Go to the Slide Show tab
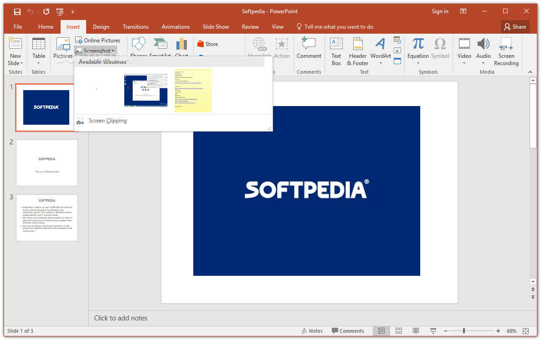This screenshot has height=340, width=541. coord(216,27)
